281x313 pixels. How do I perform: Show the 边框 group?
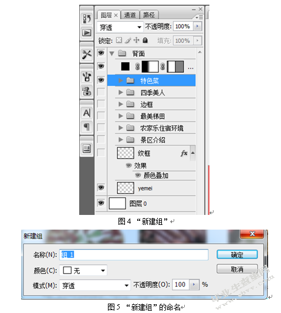click(x=101, y=104)
